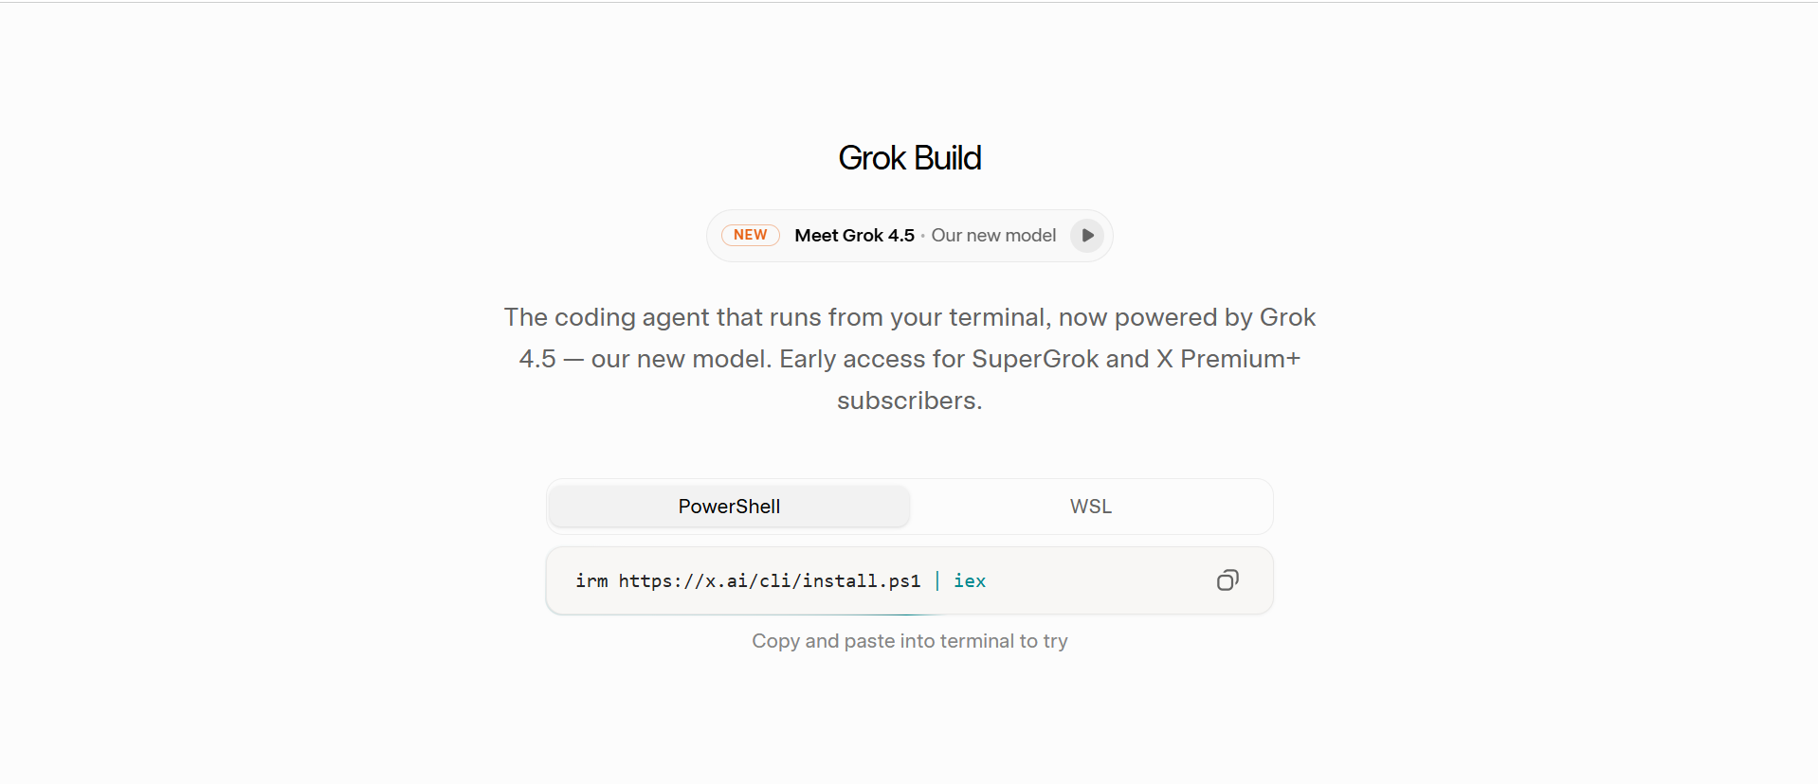The image size is (1818, 784).
Task: Click the separator dot after 'Grok 4.5'
Action: [923, 236]
